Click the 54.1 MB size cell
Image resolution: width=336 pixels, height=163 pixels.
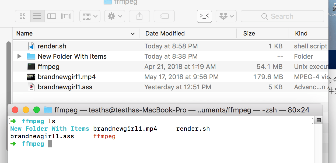tap(270, 67)
